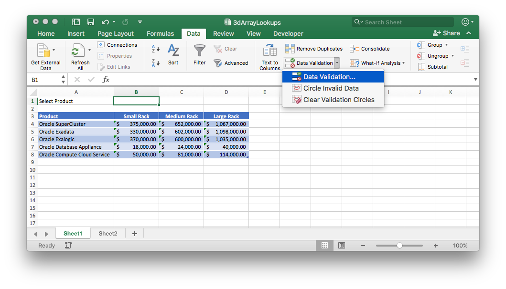Go to the Page Layout tab
This screenshot has width=506, height=289.
point(116,33)
